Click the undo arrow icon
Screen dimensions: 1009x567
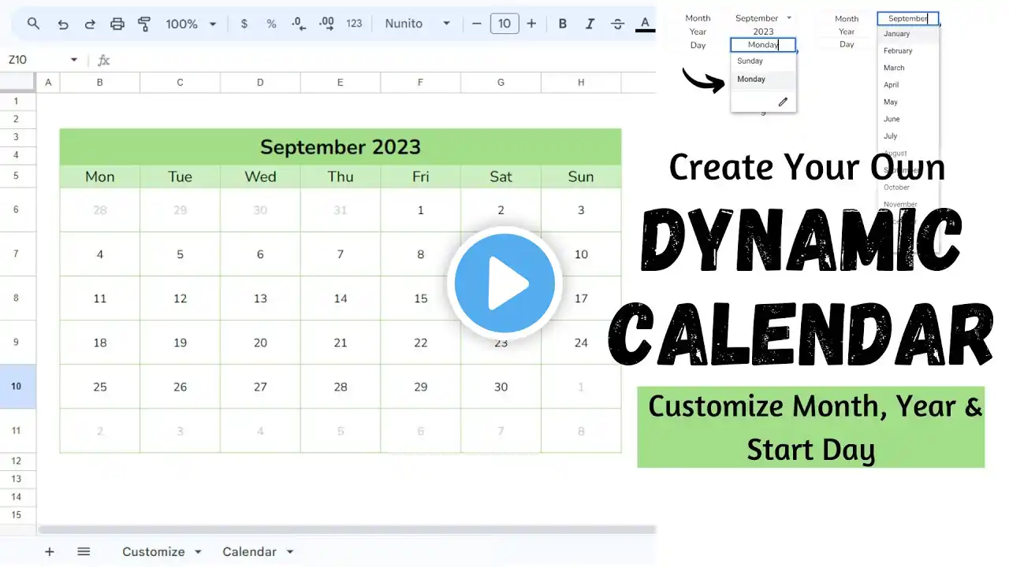[63, 24]
